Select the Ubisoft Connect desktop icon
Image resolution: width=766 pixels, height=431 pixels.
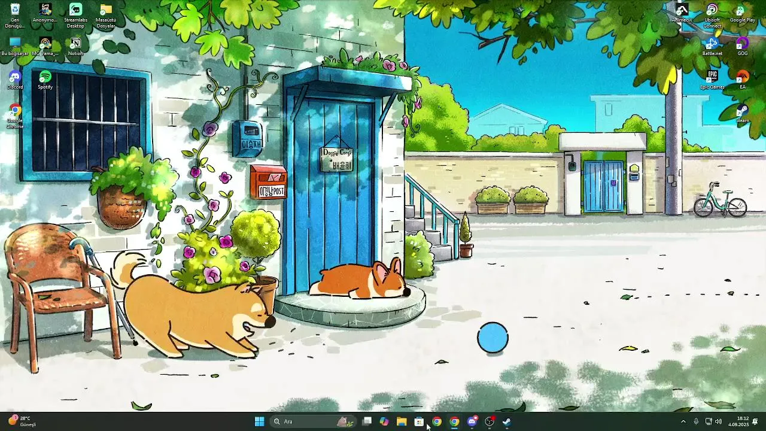point(712,16)
